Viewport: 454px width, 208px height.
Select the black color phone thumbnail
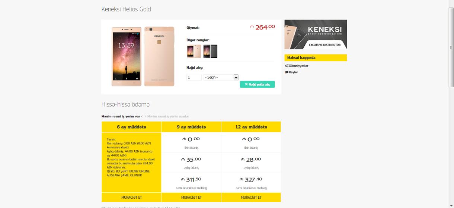pos(210,51)
